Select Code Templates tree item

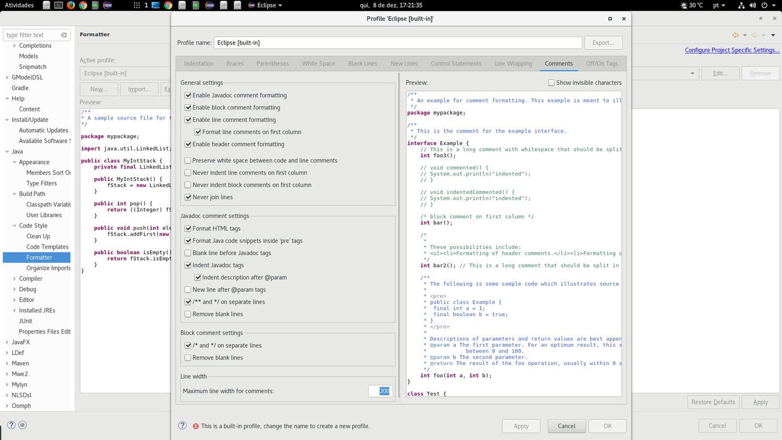click(47, 247)
